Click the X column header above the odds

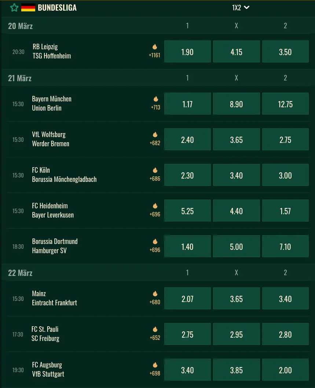click(236, 26)
